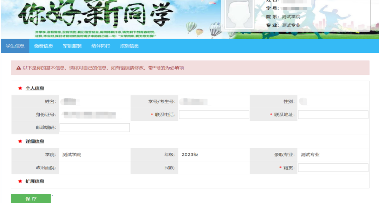The image size is (379, 203).
Task: Click the red star beside 扩展信息
Action: coord(20,182)
